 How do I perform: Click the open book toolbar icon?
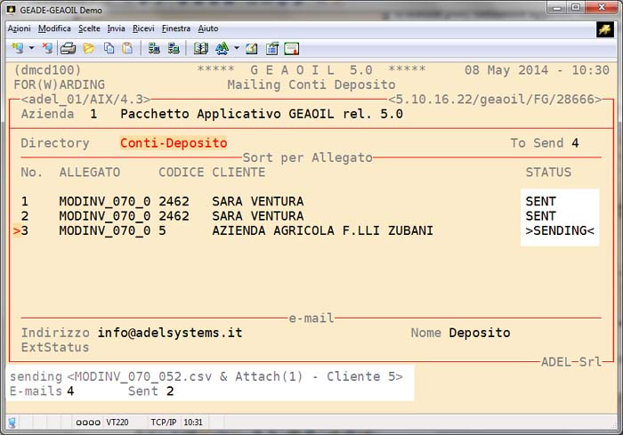200,48
